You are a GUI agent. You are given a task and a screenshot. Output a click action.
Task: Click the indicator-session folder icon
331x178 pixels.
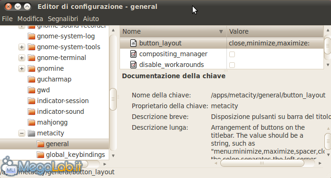pos(31,101)
